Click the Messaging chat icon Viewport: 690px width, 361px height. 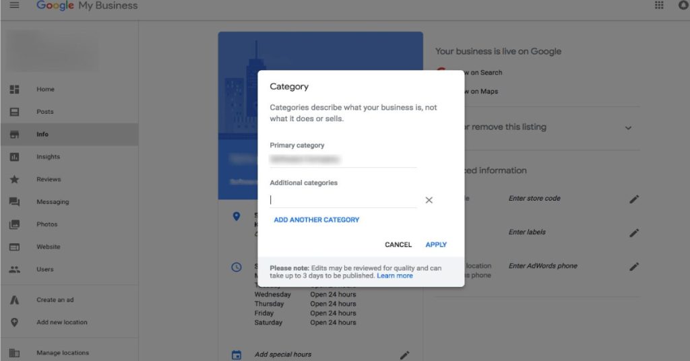[x=15, y=202]
